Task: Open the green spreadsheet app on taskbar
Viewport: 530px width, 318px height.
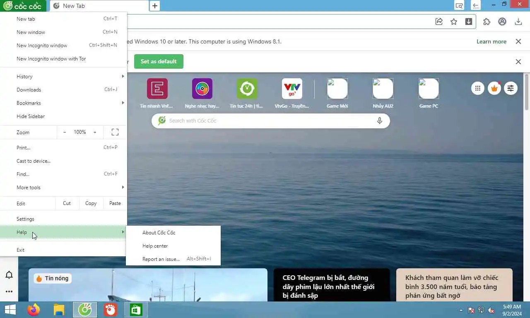Action: 136,310
